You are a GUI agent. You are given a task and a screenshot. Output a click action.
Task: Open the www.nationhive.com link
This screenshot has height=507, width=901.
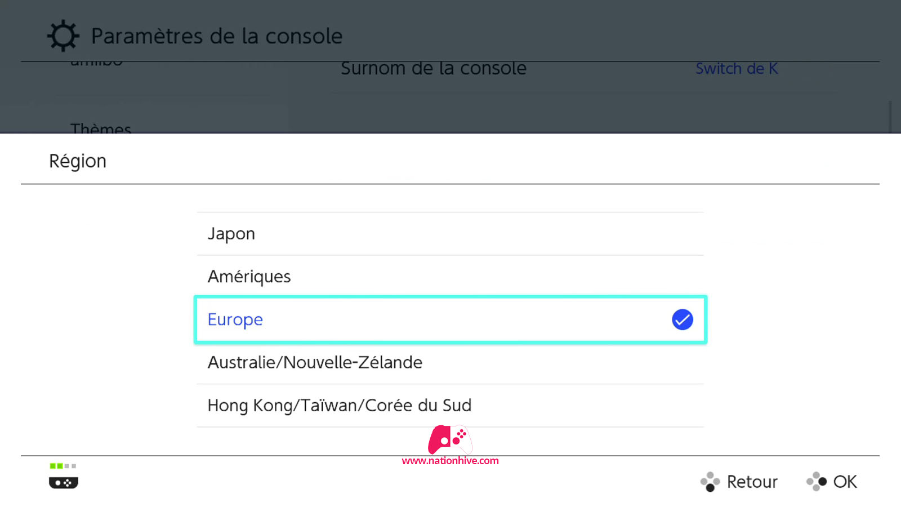pyautogui.click(x=450, y=461)
